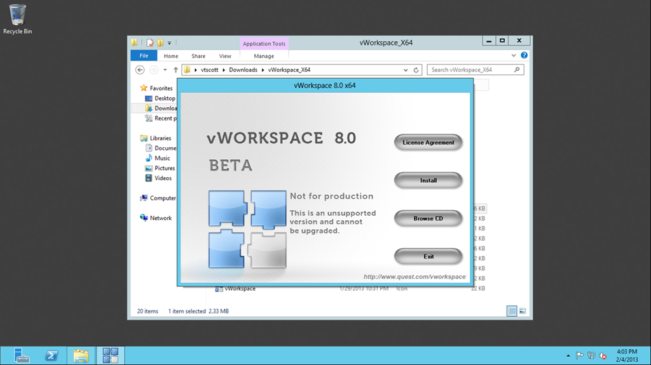Exit the vWorkspace 8.0 installer
The height and width of the screenshot is (365, 651).
coord(428,256)
